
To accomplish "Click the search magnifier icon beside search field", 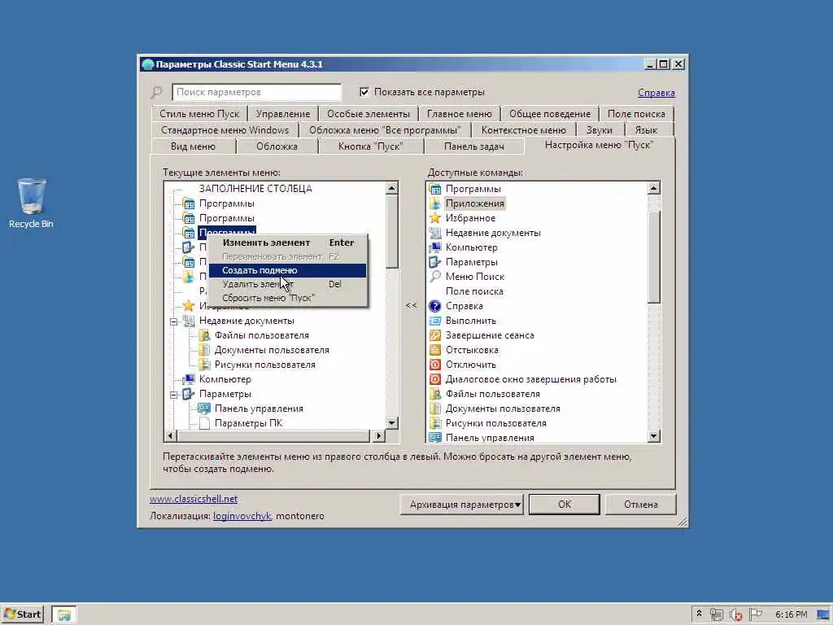I will [x=157, y=93].
